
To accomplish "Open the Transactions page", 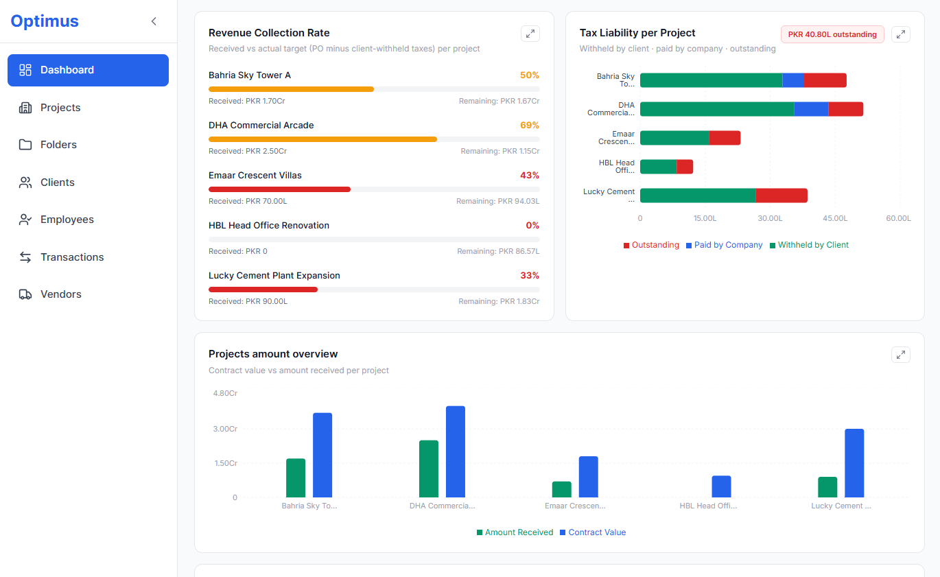I will (88, 257).
